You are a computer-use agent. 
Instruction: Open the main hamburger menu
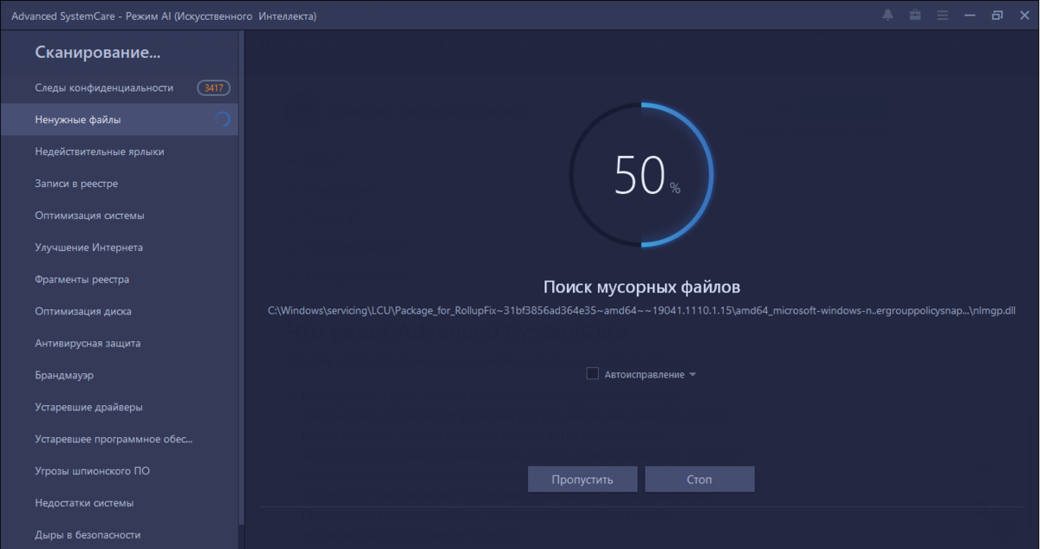tap(942, 15)
